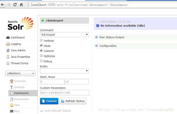Click the Custom Parameters input field

(x=64, y=93)
